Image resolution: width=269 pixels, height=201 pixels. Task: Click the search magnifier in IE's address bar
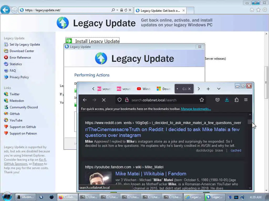click(113, 10)
